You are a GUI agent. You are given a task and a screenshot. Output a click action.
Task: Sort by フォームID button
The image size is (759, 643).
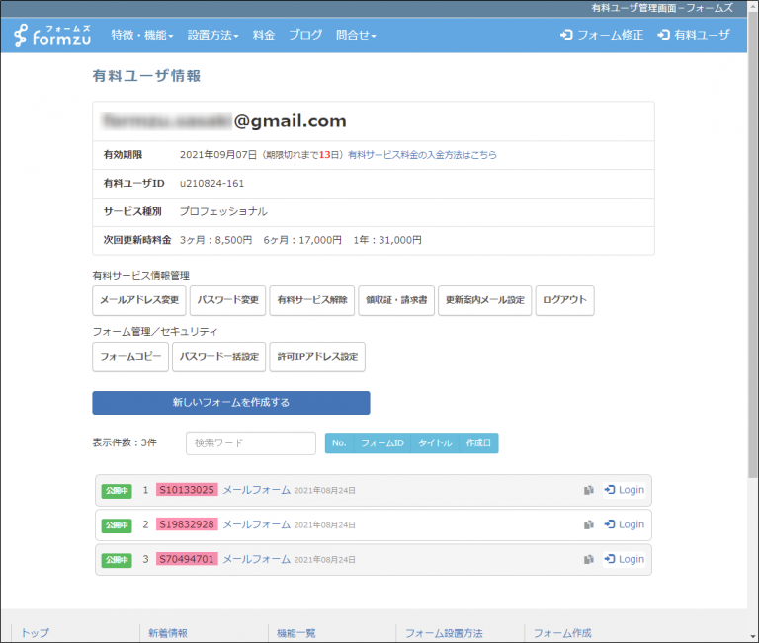click(x=382, y=443)
